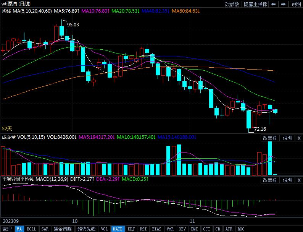
Task: Select the BOLL indicator tab
Action: [x=32, y=229]
